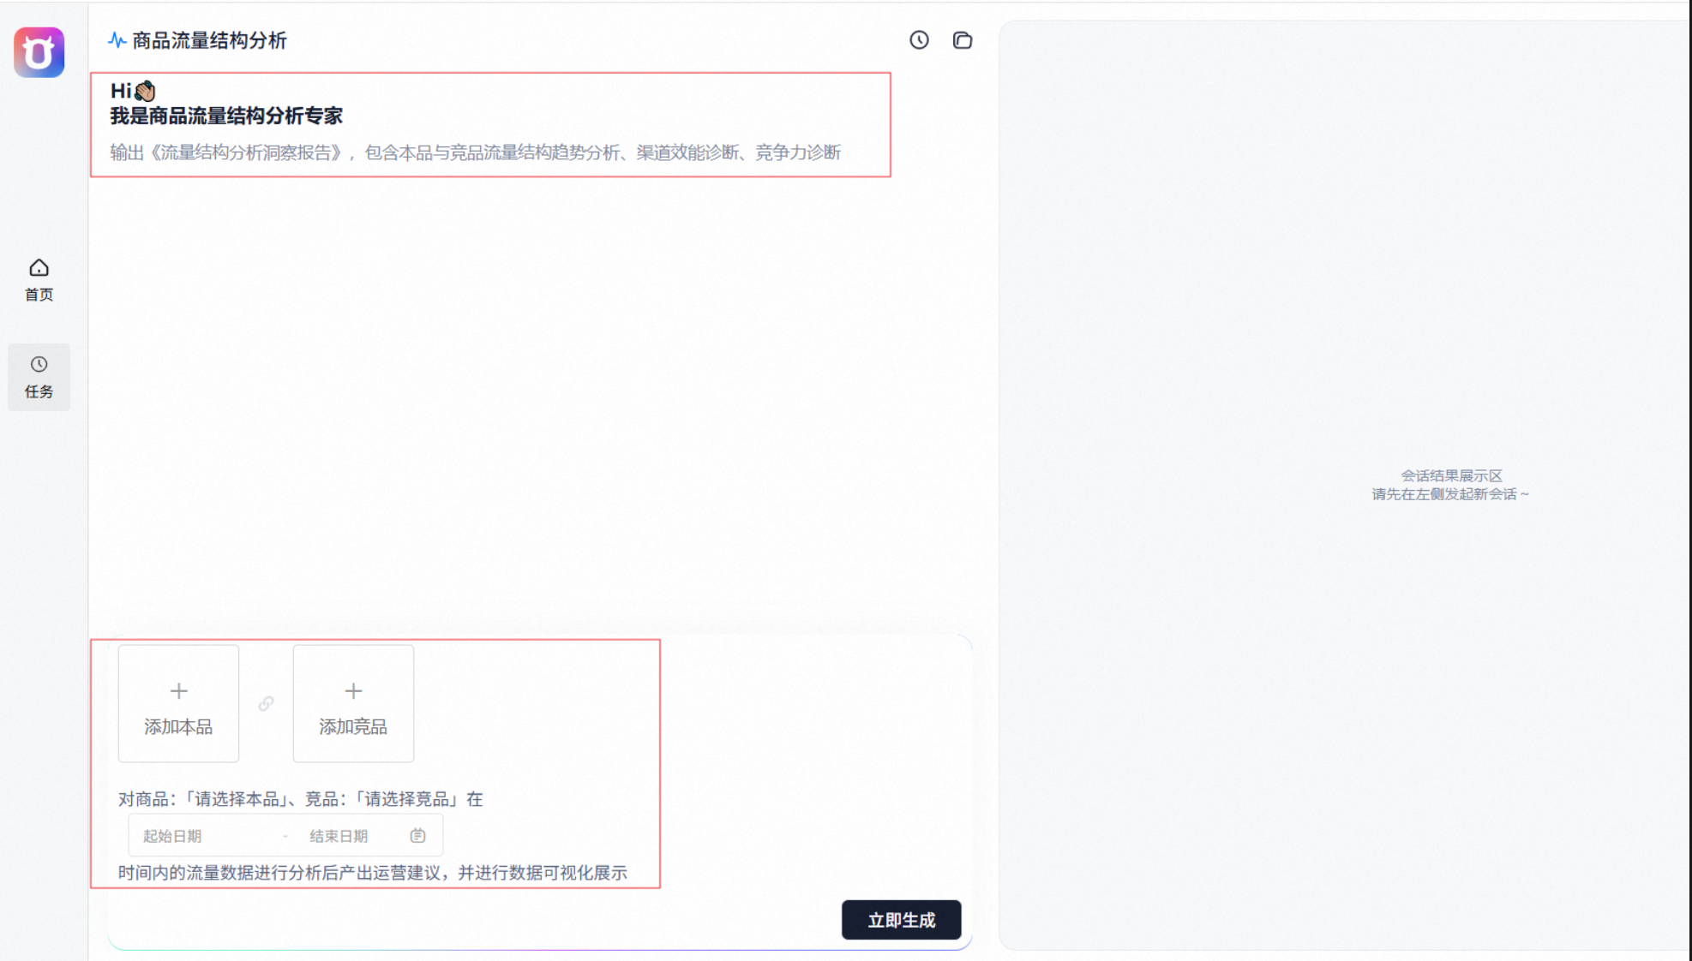Image resolution: width=1692 pixels, height=961 pixels.
Task: Click 立即生成 button
Action: pyautogui.click(x=901, y=920)
